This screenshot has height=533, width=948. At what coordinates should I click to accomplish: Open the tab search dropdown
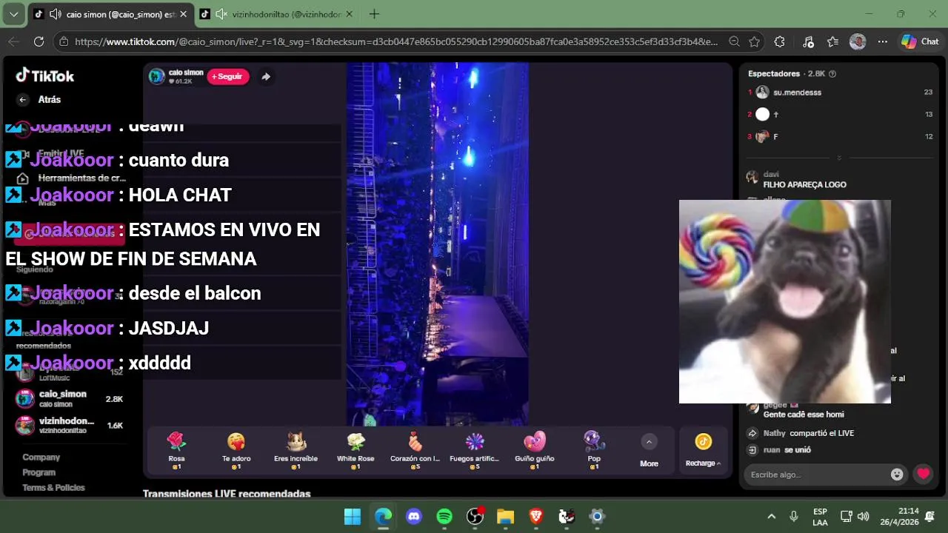(13, 14)
